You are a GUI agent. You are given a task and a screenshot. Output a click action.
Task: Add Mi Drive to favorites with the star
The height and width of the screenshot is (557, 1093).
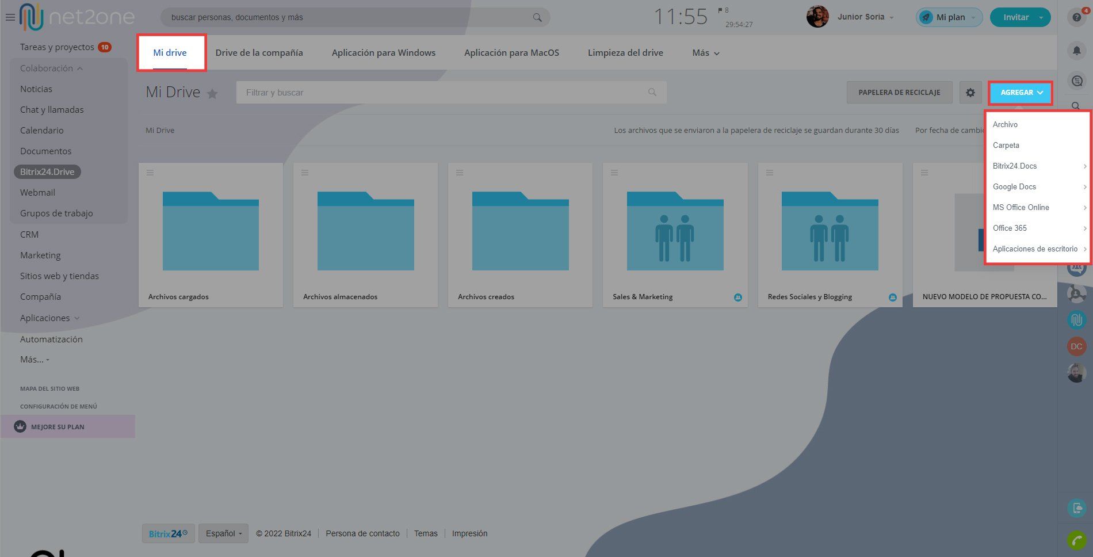[212, 93]
